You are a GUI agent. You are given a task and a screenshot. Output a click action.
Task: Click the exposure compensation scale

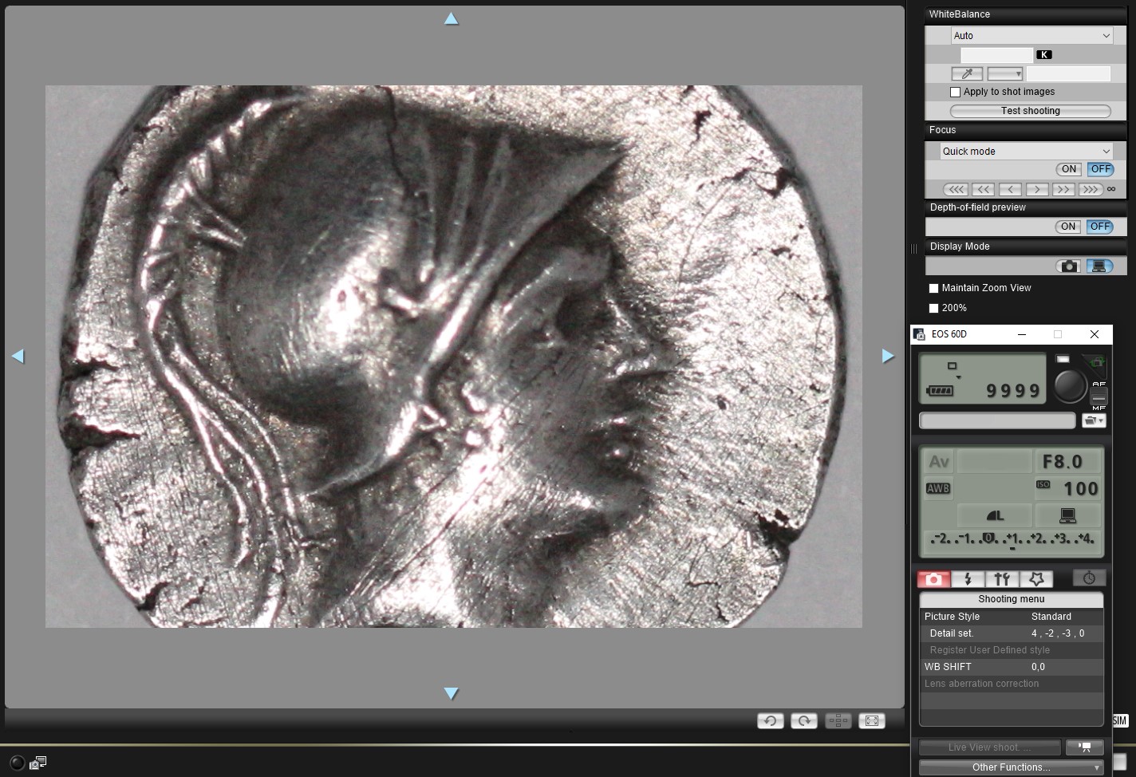1012,540
